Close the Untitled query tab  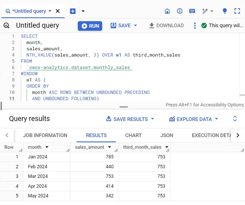tap(58, 11)
